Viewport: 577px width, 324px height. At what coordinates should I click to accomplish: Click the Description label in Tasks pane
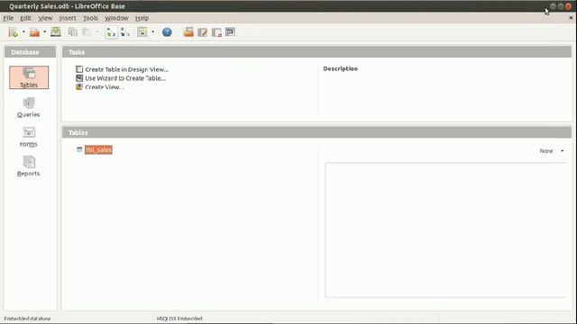click(x=341, y=68)
